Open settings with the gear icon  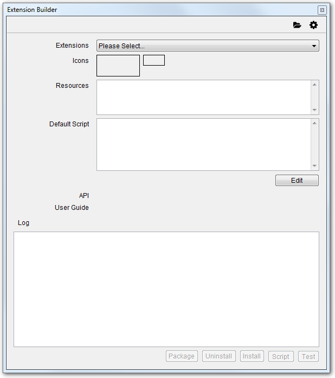[313, 25]
